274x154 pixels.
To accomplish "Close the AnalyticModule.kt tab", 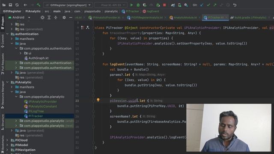I will (x=200, y=18).
